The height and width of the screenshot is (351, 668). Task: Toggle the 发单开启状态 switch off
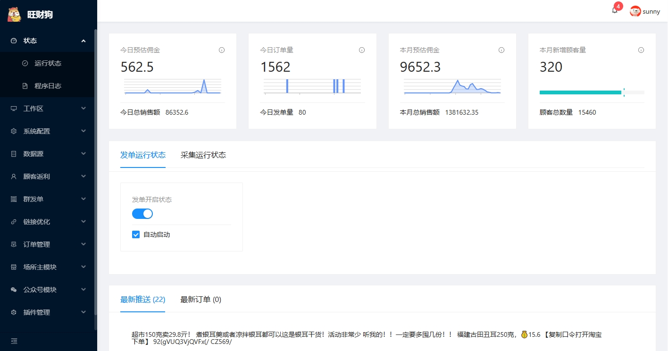[142, 214]
